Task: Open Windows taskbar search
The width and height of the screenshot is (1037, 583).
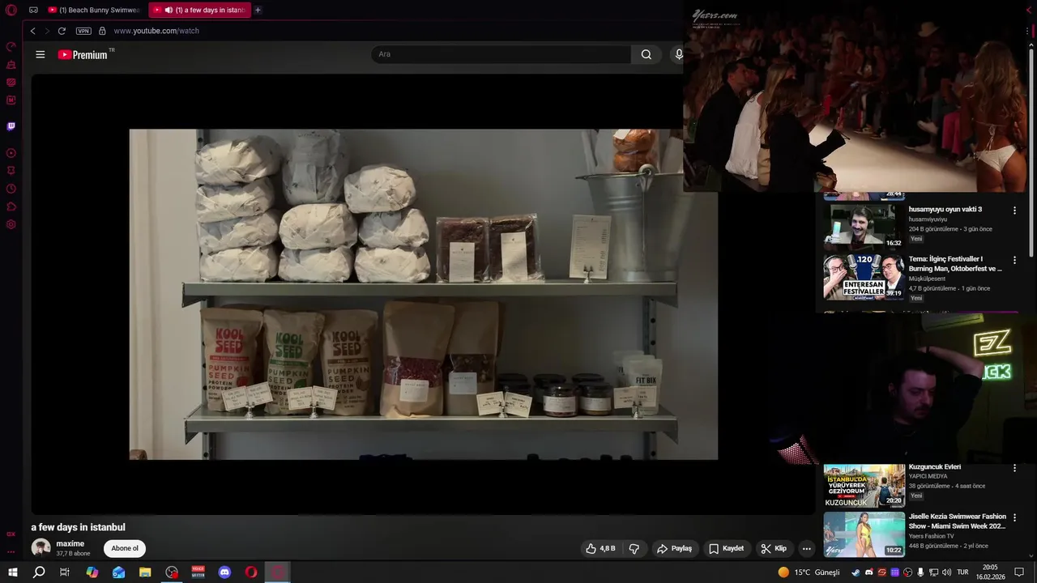Action: point(38,572)
